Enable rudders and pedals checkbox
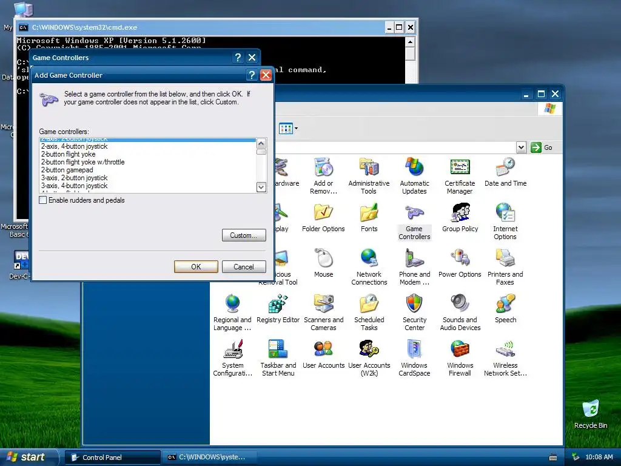Viewport: 621px width, 466px height. [43, 200]
